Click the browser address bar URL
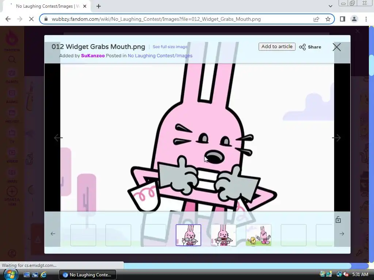The width and height of the screenshot is (374, 280). pos(156,19)
